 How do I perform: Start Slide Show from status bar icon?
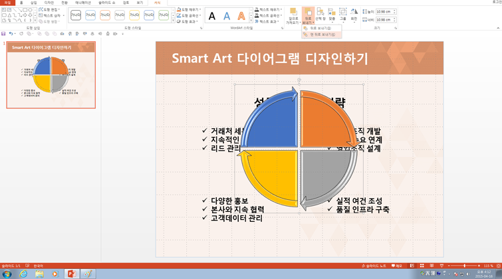tap(441, 266)
